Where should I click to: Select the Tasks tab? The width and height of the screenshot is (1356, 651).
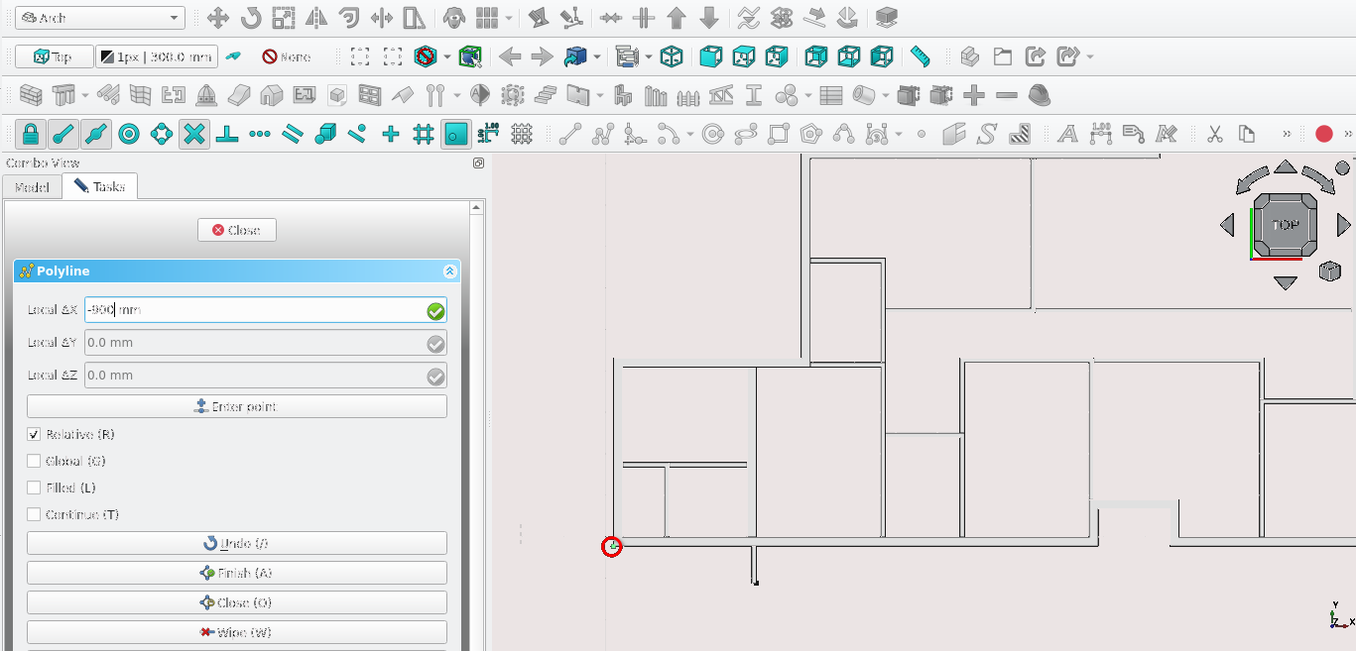click(x=100, y=186)
